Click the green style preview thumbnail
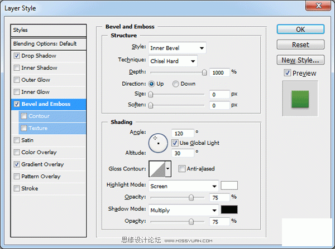 300,99
